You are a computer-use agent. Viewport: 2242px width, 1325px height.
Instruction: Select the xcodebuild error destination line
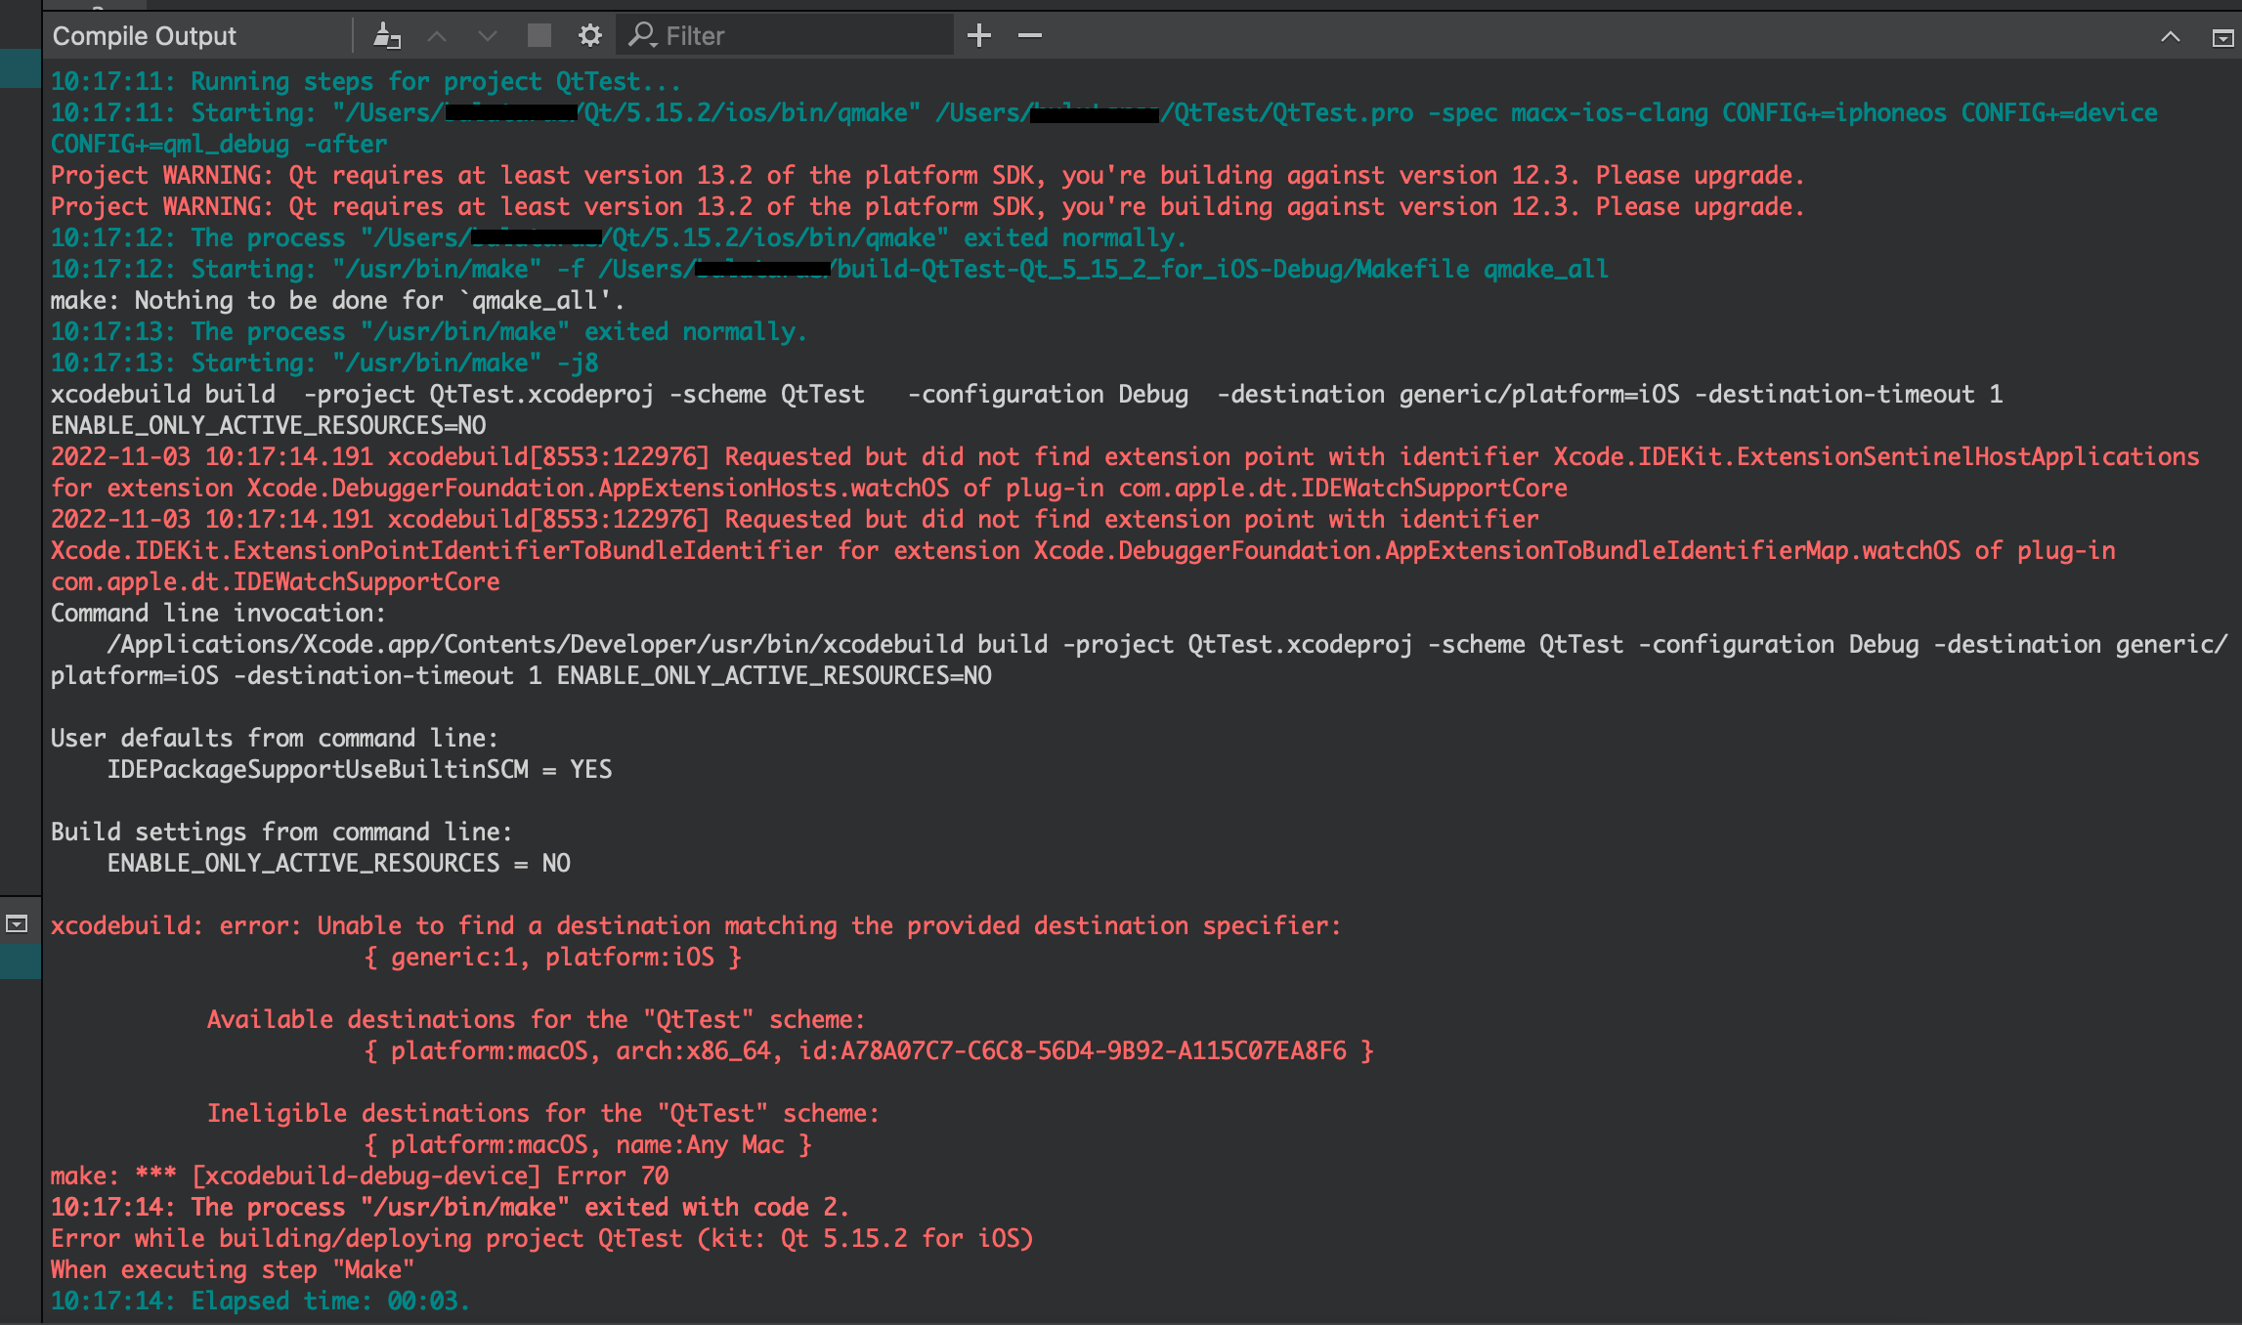(x=696, y=925)
